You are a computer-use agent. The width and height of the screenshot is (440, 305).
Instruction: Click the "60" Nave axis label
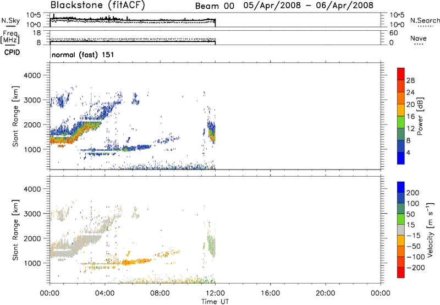click(393, 33)
